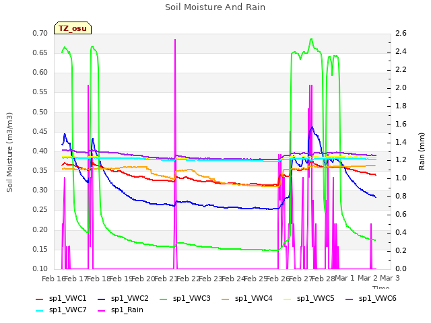The width and height of the screenshot is (431, 323).
Task: Click the red sp1_VWC1 legend swatch
Action: pyautogui.click(x=40, y=299)
